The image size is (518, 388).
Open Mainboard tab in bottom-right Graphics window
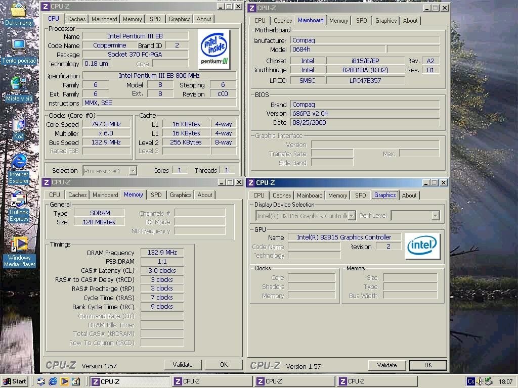point(310,196)
